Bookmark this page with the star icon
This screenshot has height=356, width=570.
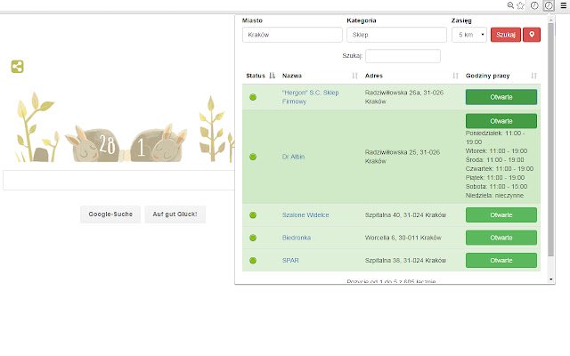520,5
